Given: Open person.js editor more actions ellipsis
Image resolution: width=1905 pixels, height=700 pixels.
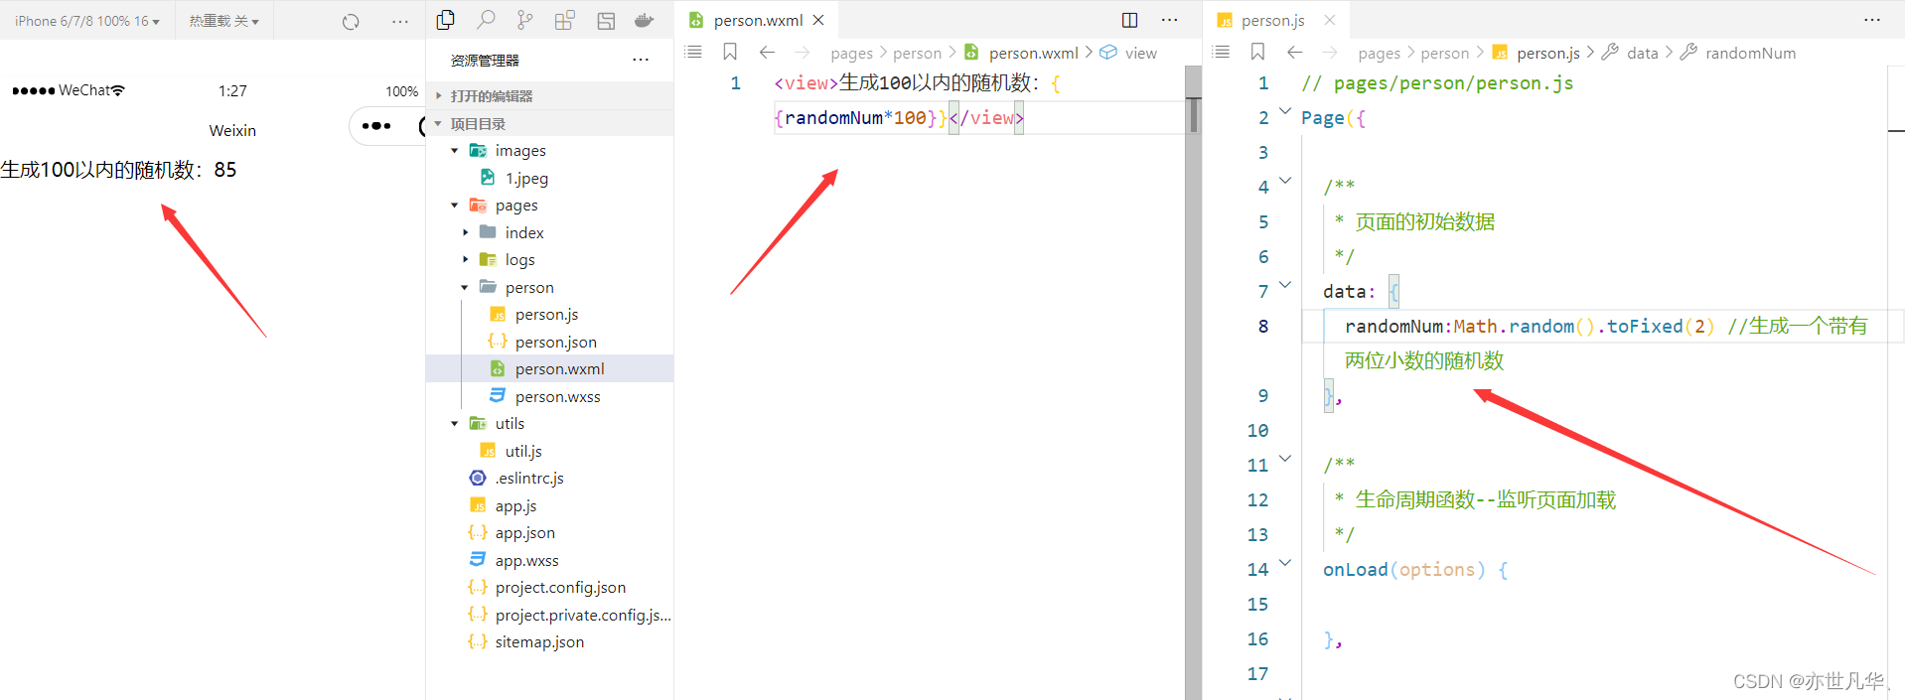Looking at the screenshot, I should 1872,20.
